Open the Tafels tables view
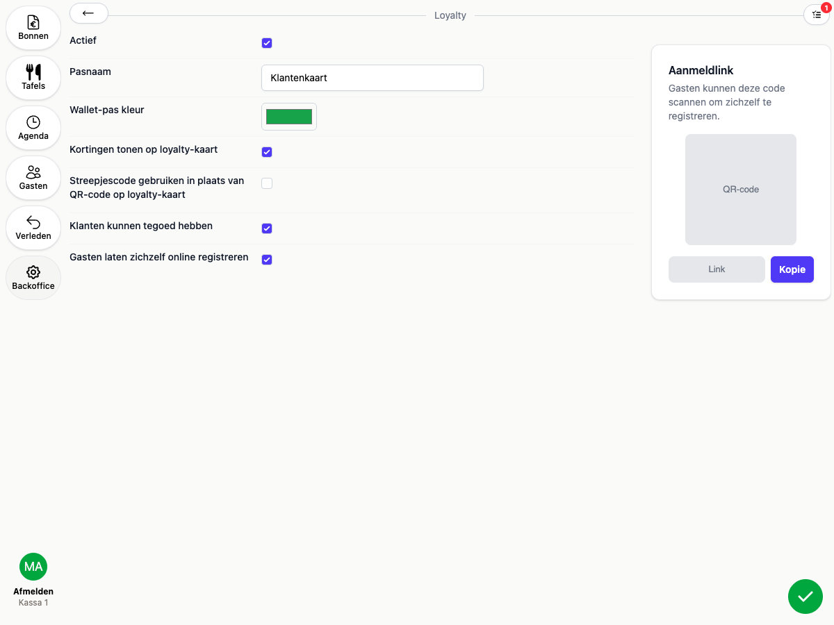The height and width of the screenshot is (625, 834). (x=33, y=78)
